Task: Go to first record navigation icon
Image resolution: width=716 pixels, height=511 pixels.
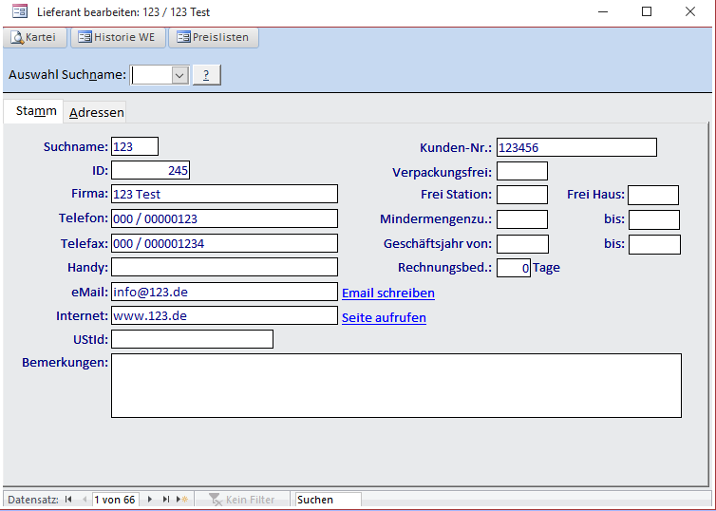Action: click(x=68, y=500)
